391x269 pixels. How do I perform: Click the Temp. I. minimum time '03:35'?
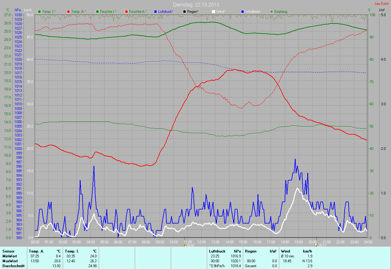70,256
